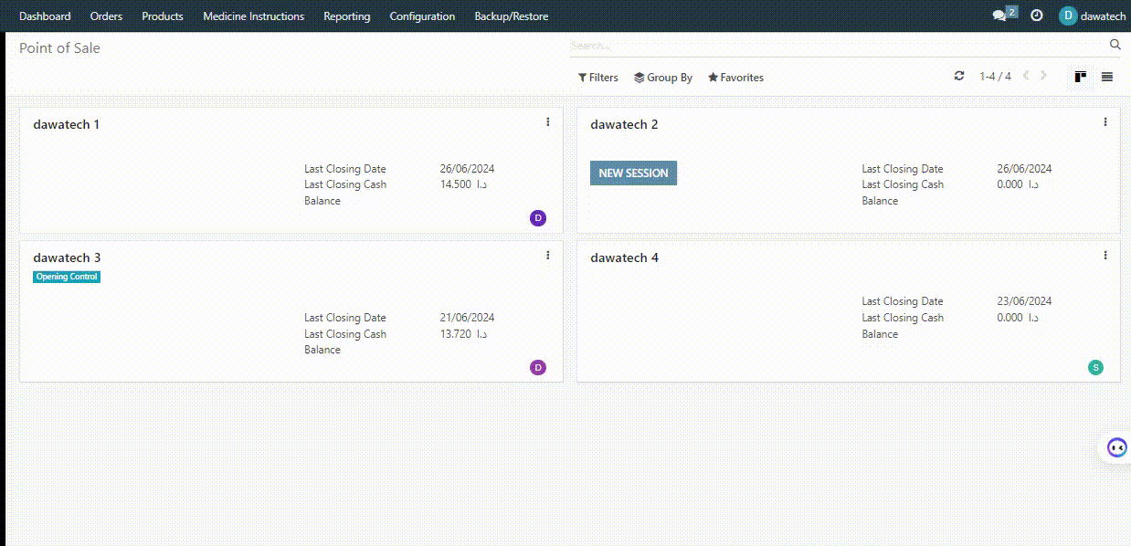The height and width of the screenshot is (546, 1131).
Task: Open the Products menu
Action: click(x=163, y=16)
